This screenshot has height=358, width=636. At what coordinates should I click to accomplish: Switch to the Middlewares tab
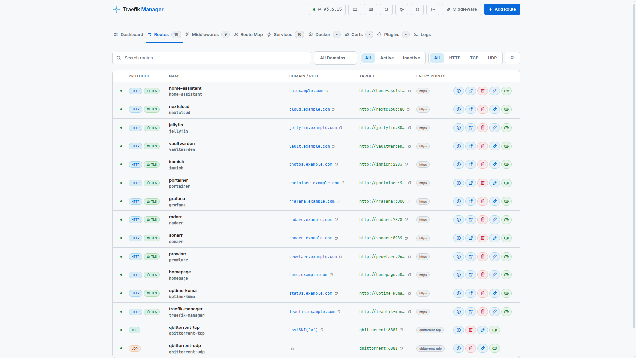tap(207, 35)
